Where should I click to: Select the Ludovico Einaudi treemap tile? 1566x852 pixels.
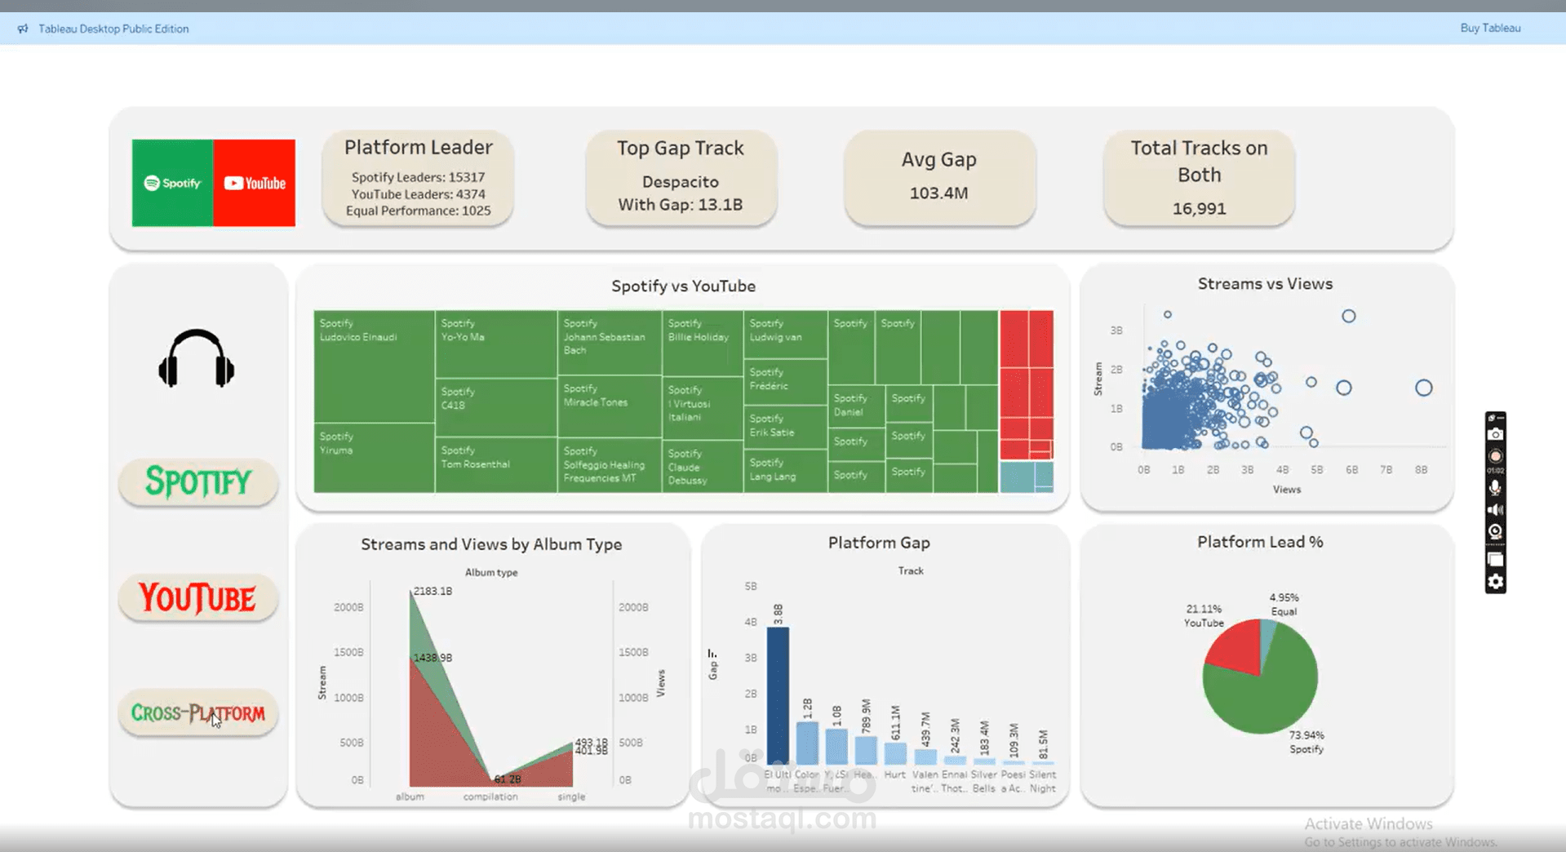point(374,366)
